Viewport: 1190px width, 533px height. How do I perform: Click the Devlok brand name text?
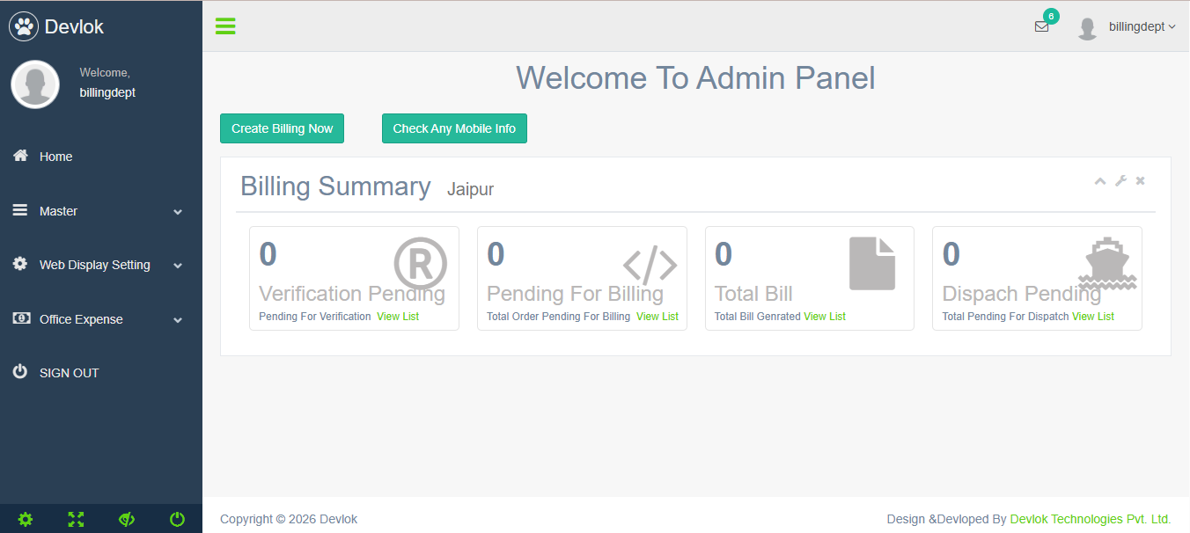[74, 27]
